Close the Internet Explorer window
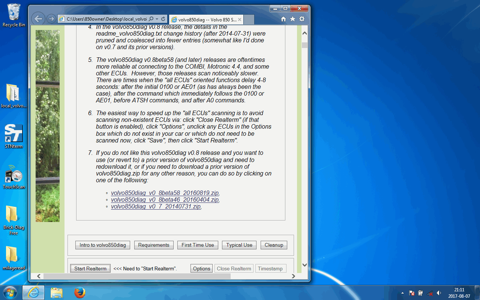This screenshot has width=480, height=300. tap(299, 8)
